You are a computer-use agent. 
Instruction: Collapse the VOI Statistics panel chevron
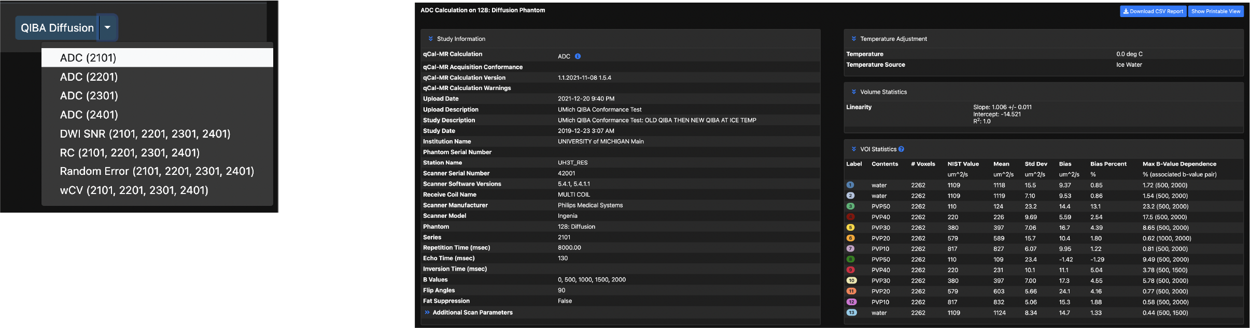pyautogui.click(x=853, y=150)
